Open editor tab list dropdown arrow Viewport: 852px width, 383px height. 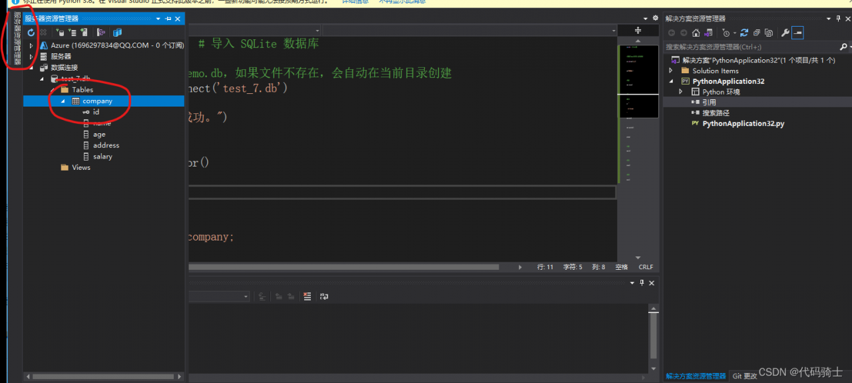point(645,19)
